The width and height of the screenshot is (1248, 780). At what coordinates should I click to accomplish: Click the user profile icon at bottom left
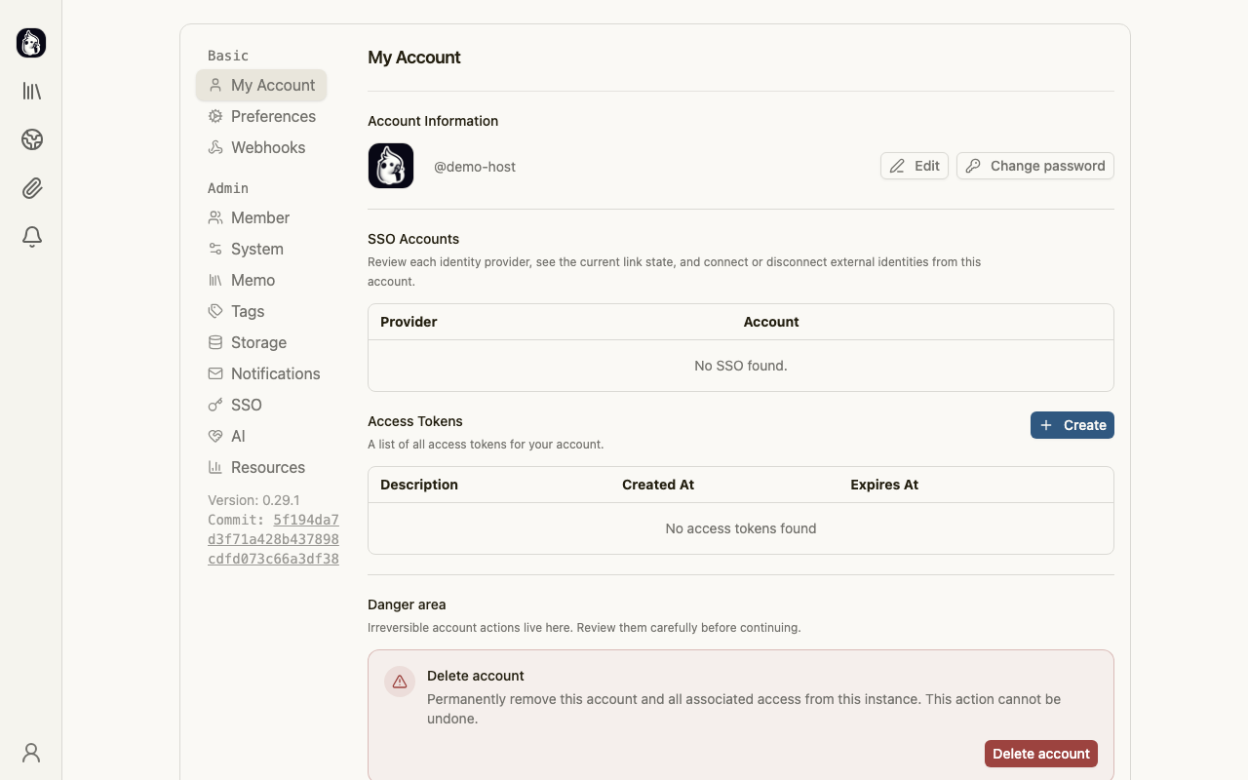31,753
